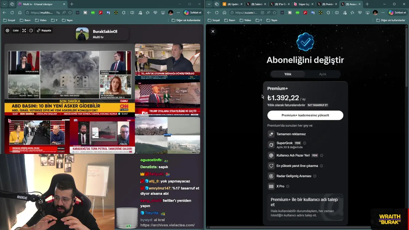
Task: Select Yıllık billing option
Action: coord(288,74)
